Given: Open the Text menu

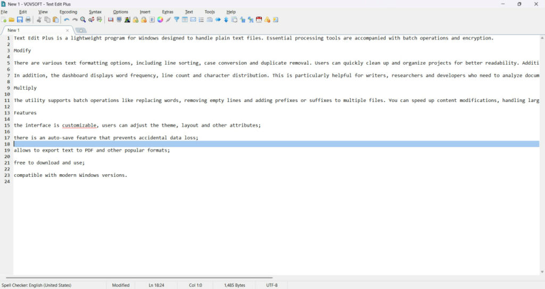Looking at the screenshot, I should pos(189,12).
